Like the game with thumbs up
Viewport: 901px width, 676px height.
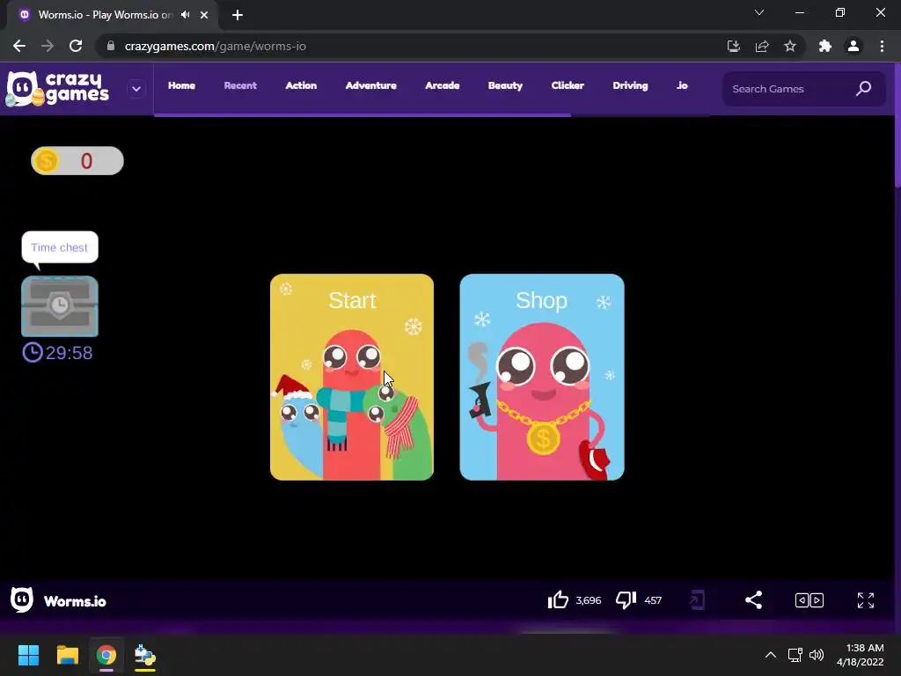pyautogui.click(x=558, y=600)
